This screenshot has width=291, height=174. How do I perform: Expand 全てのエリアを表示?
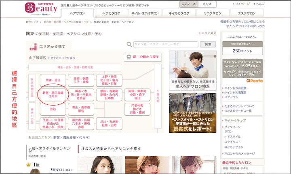click(63, 58)
